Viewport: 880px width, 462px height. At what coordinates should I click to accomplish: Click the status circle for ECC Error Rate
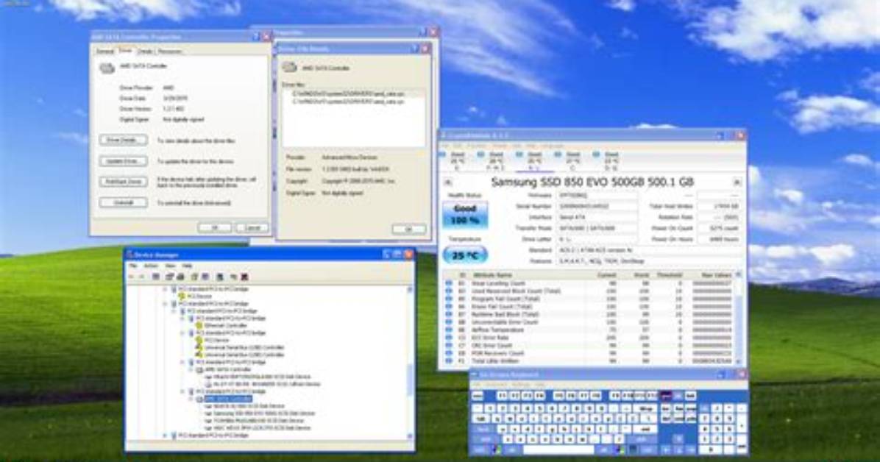(x=448, y=338)
